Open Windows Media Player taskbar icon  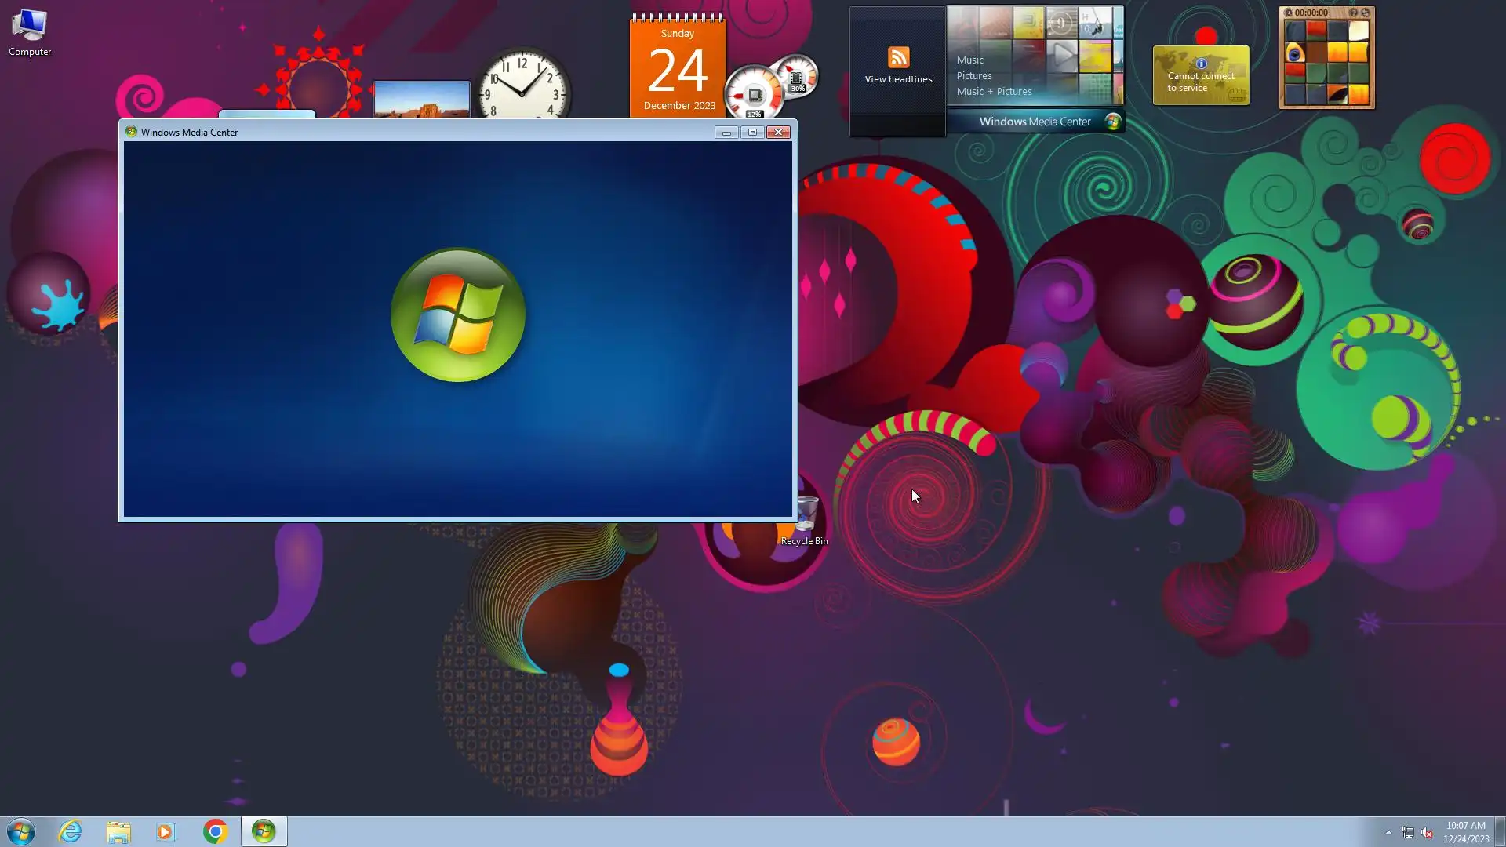tap(166, 831)
